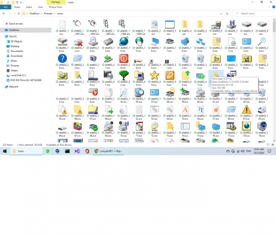Image resolution: width=276 pixels, height=234 pixels.
Task: Select the folder with green up arrow file
Action: [185, 78]
